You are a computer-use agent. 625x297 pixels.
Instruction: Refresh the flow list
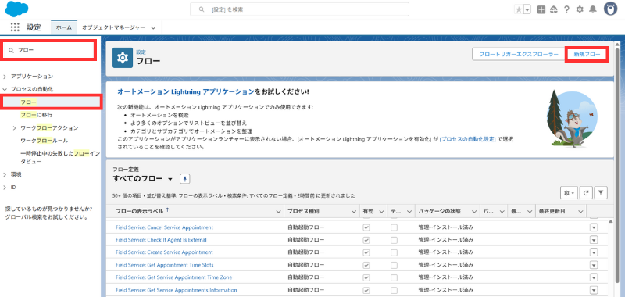(x=586, y=192)
